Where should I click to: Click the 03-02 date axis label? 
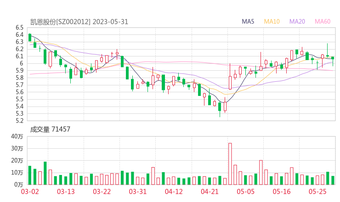pos(30,191)
